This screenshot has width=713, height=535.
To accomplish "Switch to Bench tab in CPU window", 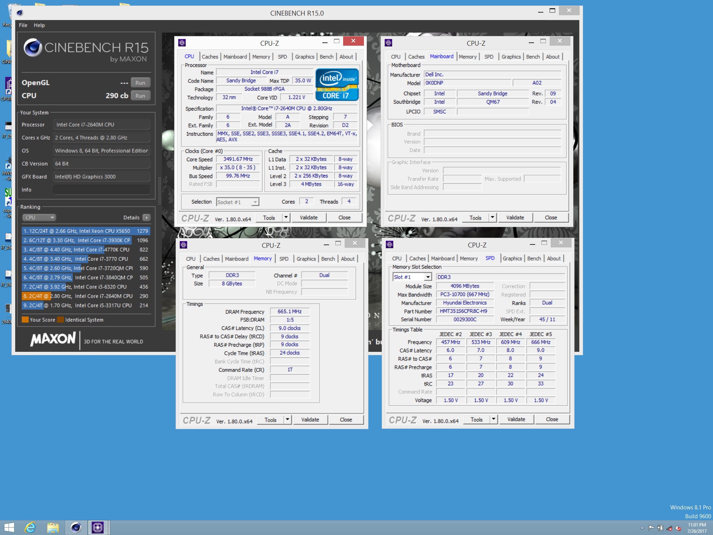I will point(326,56).
